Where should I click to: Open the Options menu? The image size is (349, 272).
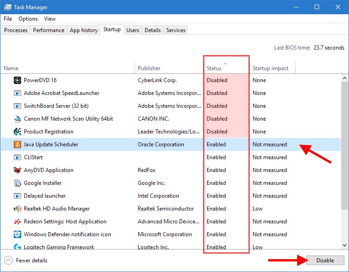[x=28, y=19]
